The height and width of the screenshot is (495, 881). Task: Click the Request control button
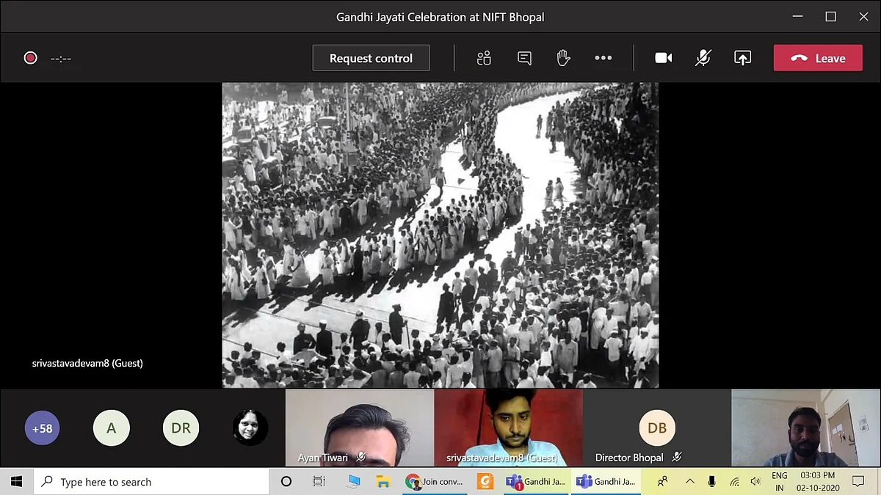coord(371,58)
